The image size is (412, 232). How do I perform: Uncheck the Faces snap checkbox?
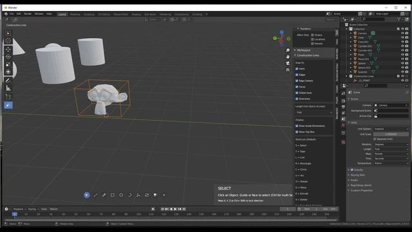297,86
